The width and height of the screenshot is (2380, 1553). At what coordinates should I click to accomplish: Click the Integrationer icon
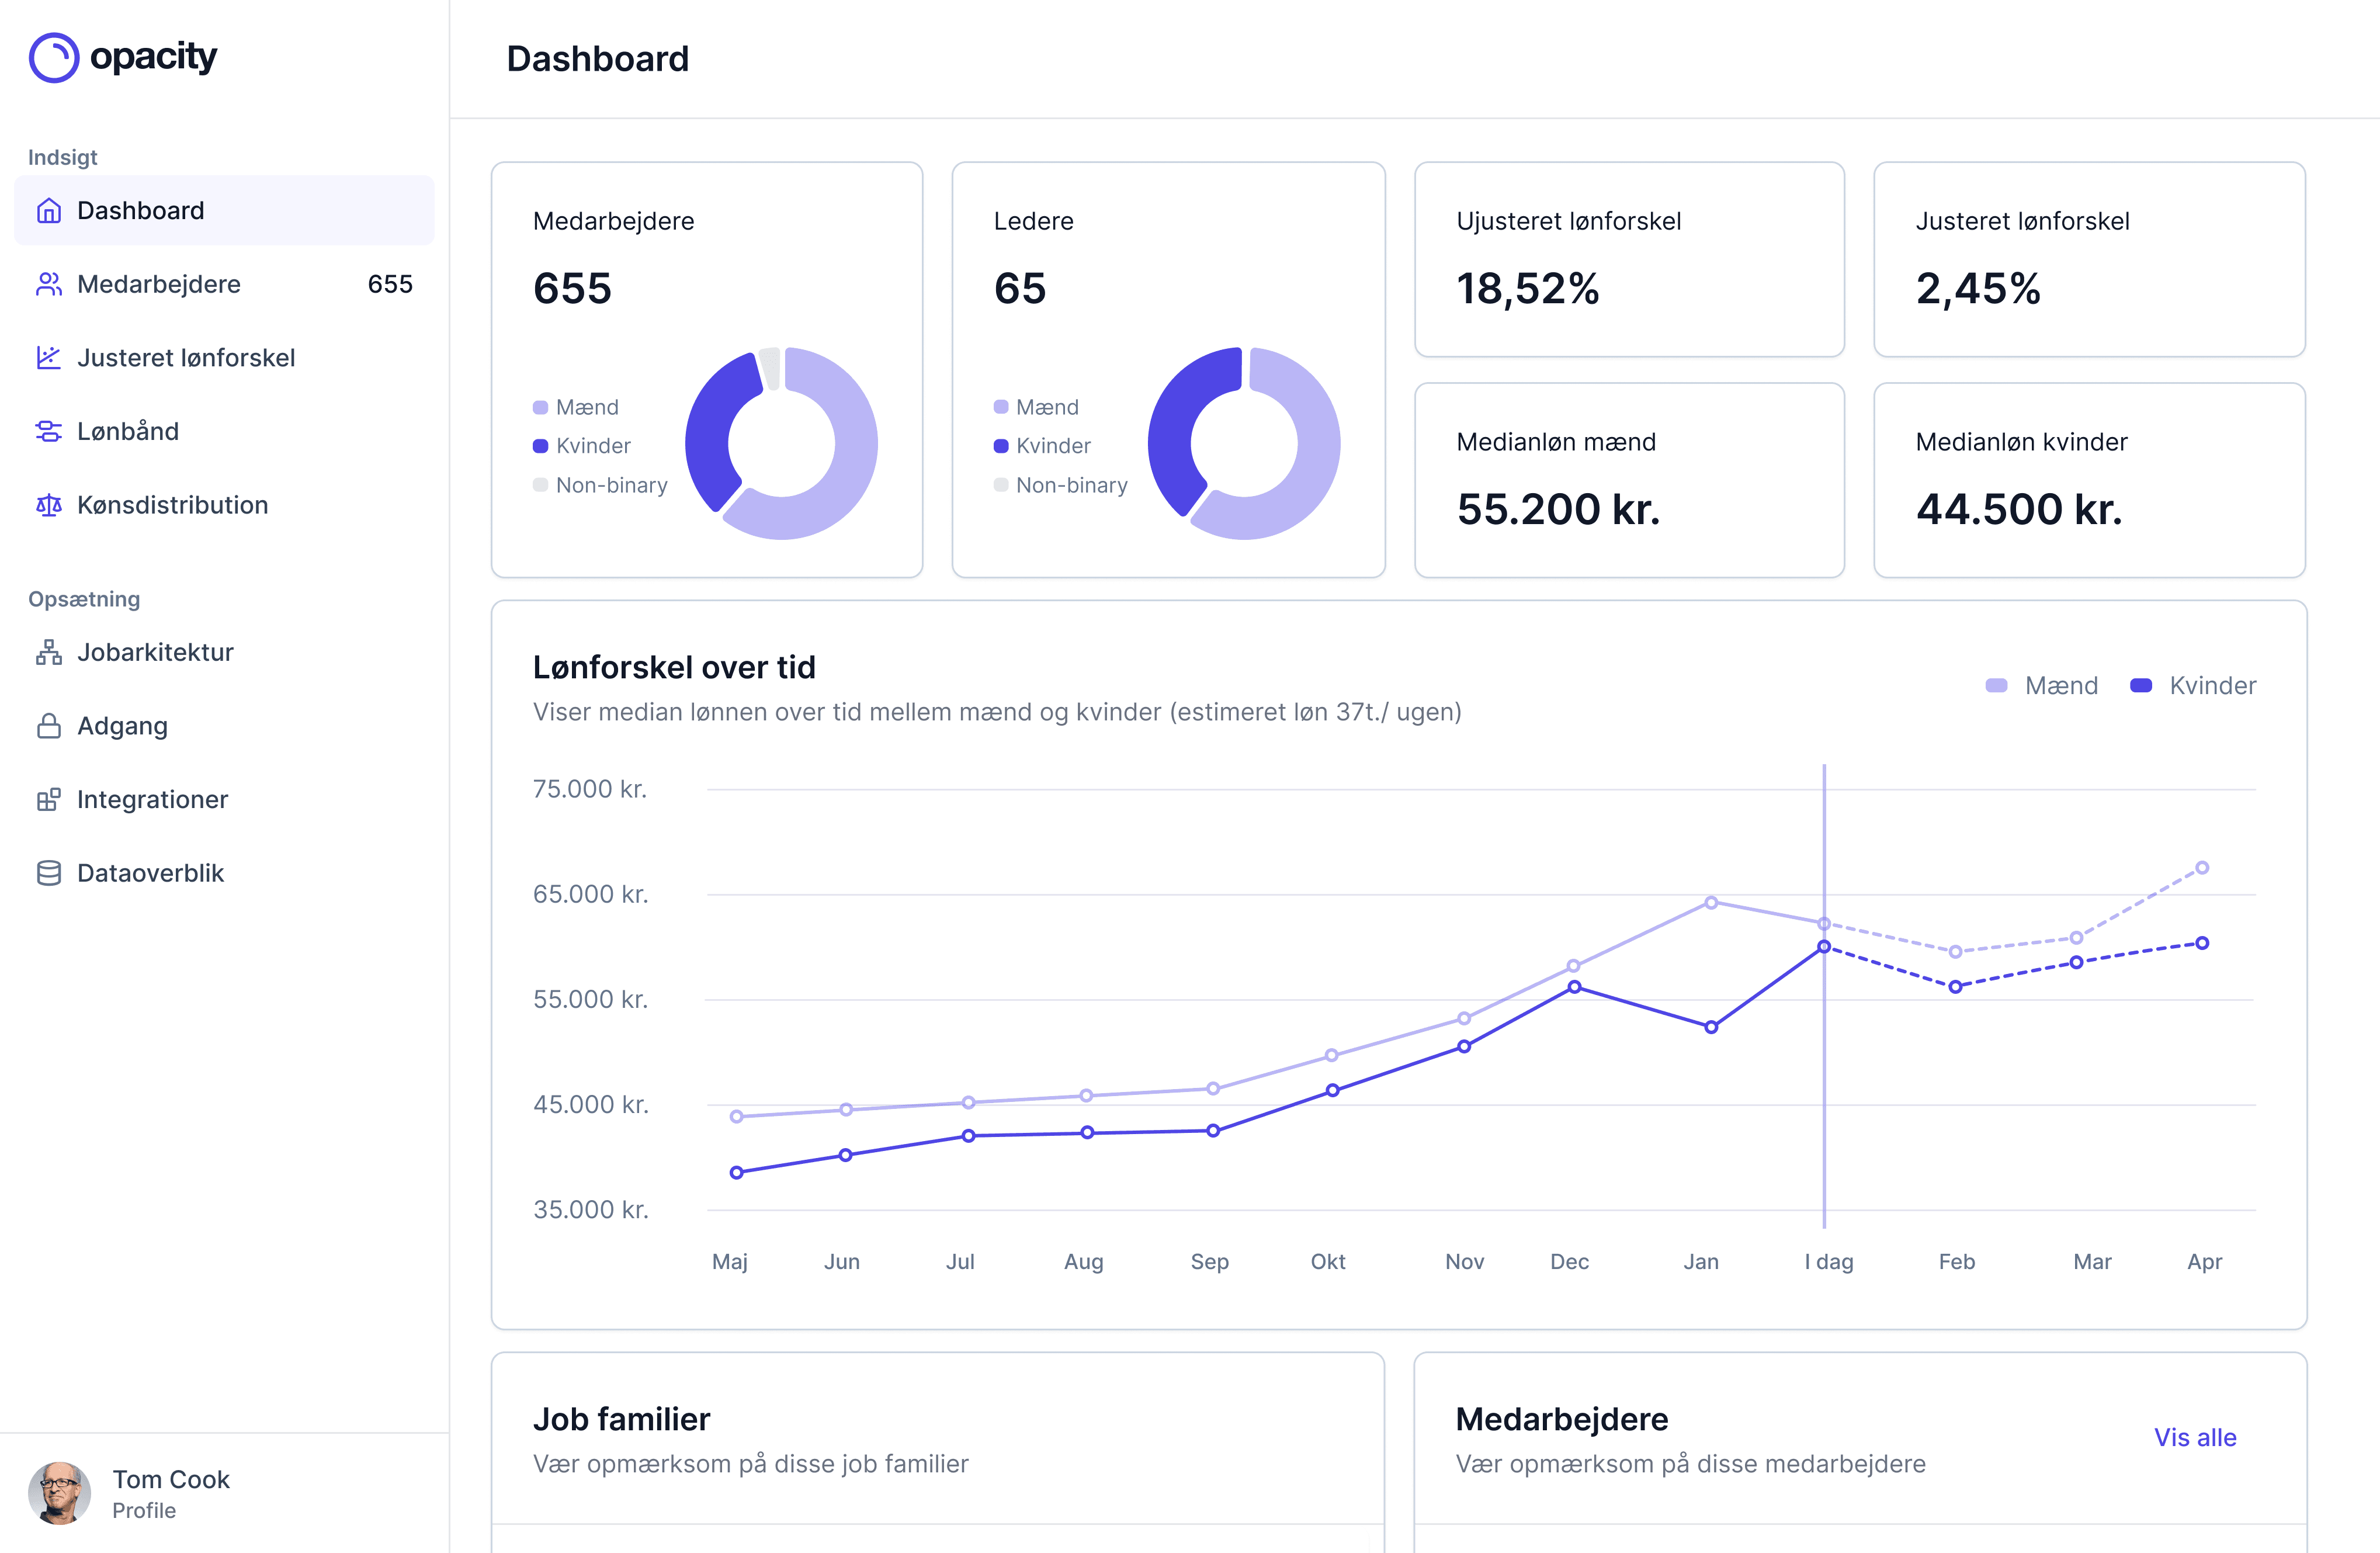[48, 799]
